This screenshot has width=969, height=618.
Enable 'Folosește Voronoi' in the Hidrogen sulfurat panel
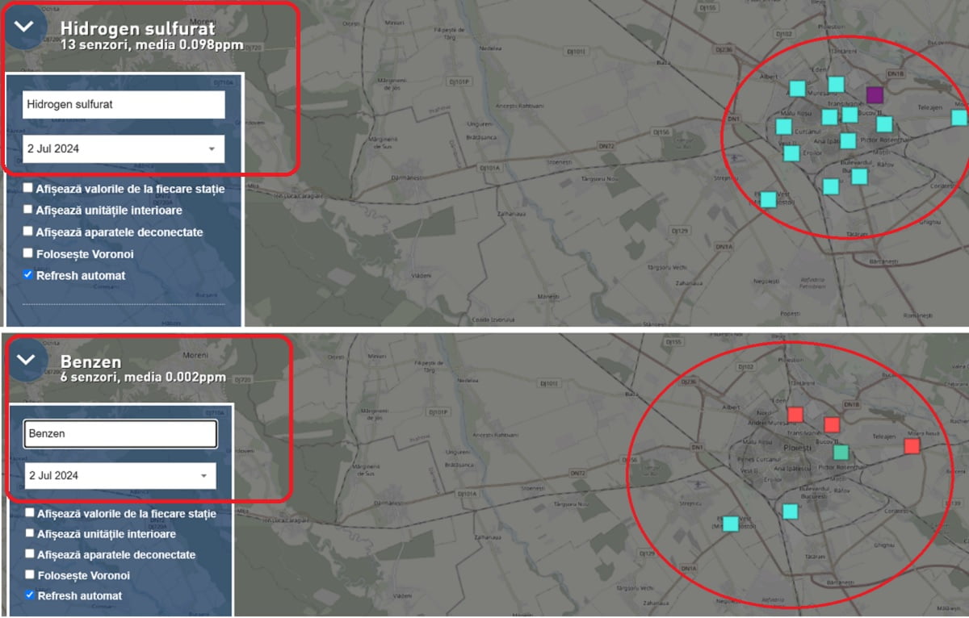coord(28,254)
